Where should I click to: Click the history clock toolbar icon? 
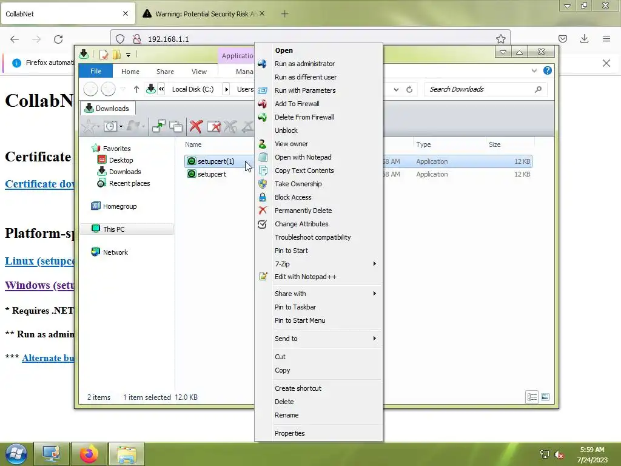point(110,126)
